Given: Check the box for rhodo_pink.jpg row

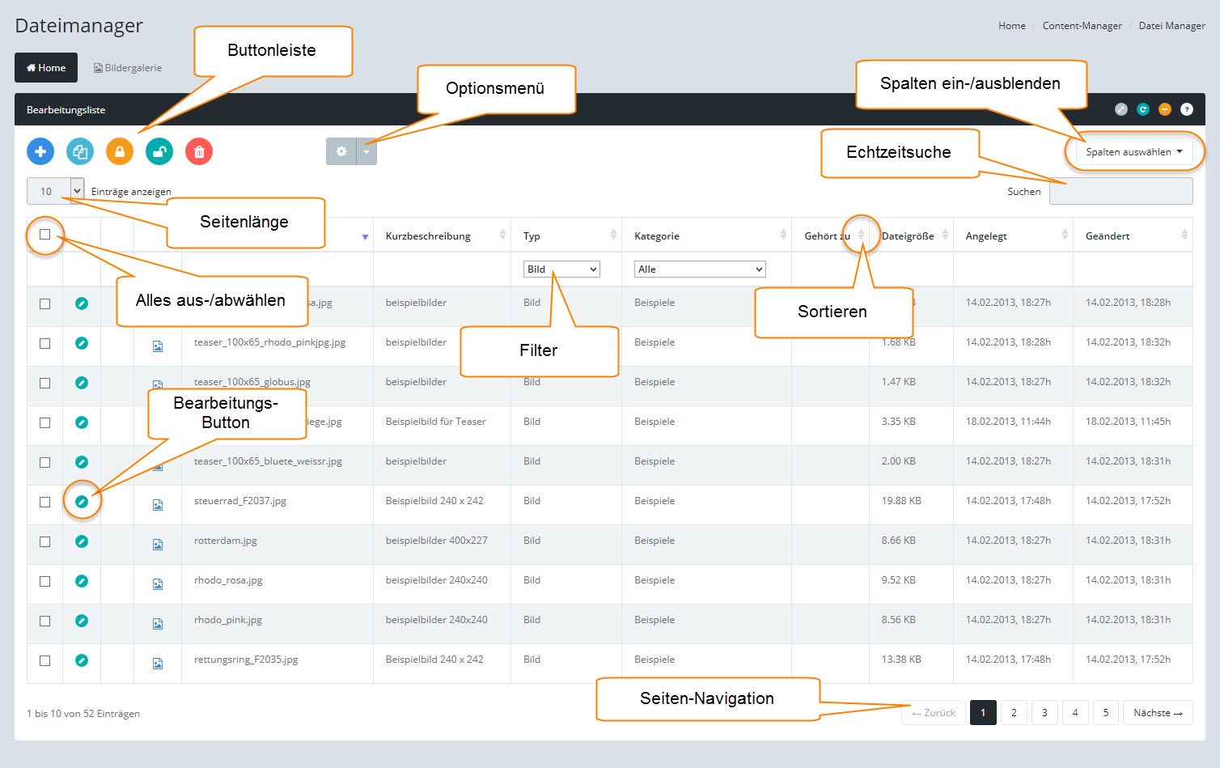Looking at the screenshot, I should [x=45, y=621].
